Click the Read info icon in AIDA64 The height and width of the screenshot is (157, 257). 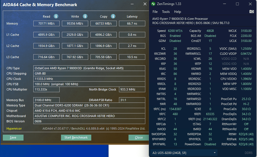point(56,16)
